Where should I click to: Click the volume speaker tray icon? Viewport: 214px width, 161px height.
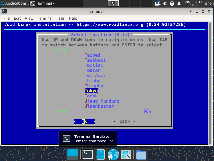(165, 3)
